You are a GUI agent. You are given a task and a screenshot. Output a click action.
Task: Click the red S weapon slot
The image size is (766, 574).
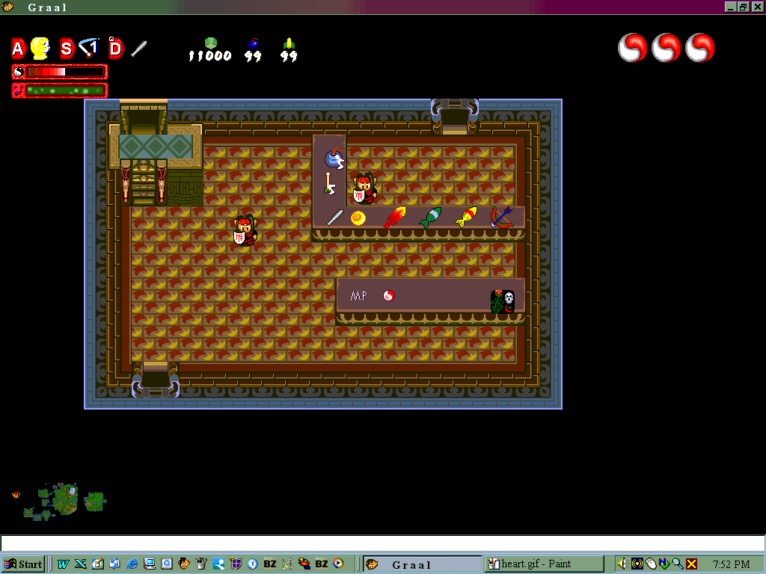tap(67, 49)
